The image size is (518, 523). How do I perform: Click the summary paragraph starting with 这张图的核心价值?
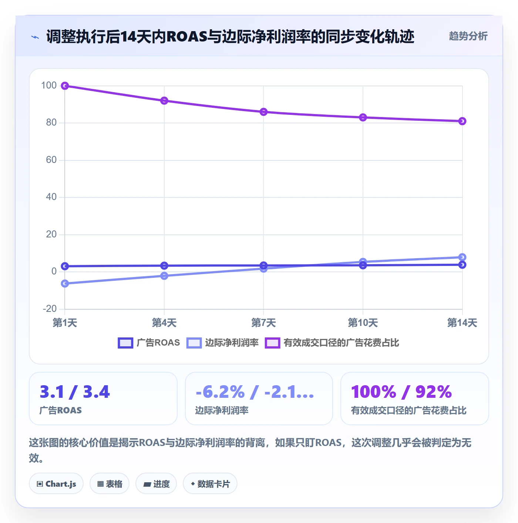click(250, 450)
